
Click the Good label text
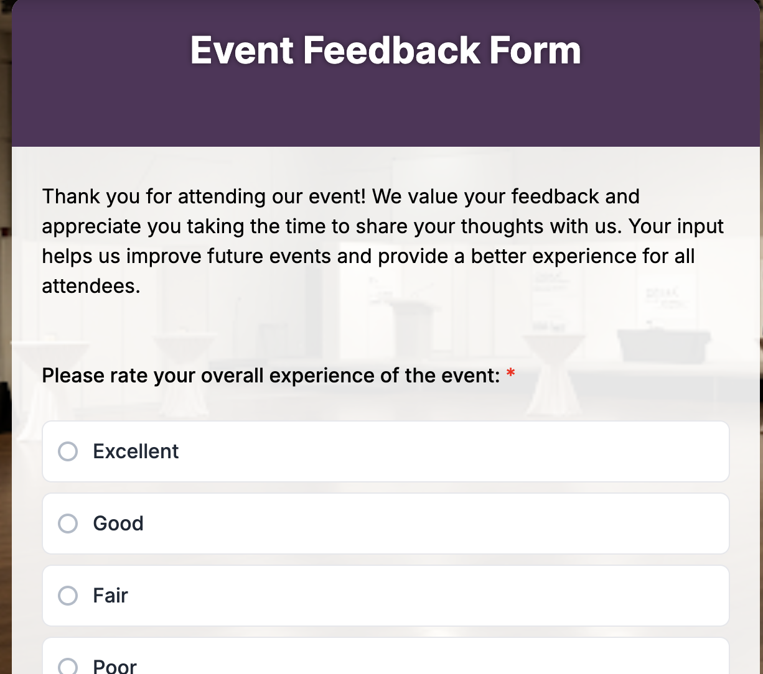(x=118, y=524)
